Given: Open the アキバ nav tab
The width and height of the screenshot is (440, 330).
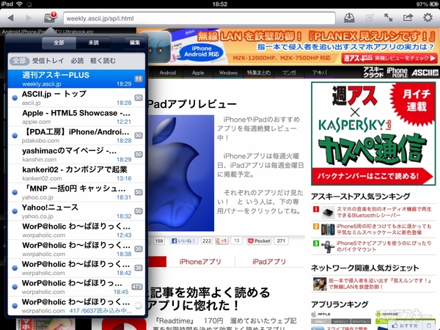Looking at the screenshot, I should [319, 73].
